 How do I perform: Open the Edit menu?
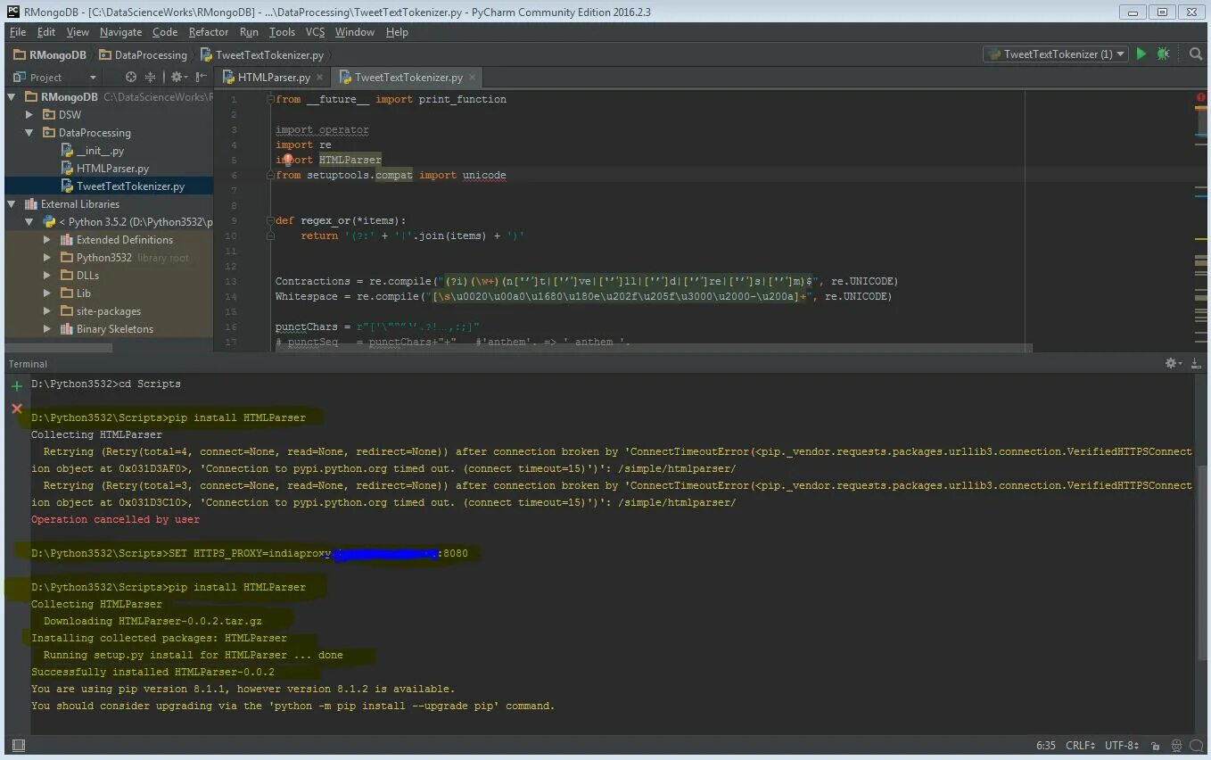pos(46,31)
